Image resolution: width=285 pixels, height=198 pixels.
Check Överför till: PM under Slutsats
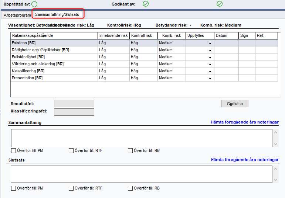(13, 188)
